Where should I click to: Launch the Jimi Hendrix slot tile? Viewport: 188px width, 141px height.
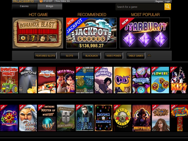tap(103, 80)
